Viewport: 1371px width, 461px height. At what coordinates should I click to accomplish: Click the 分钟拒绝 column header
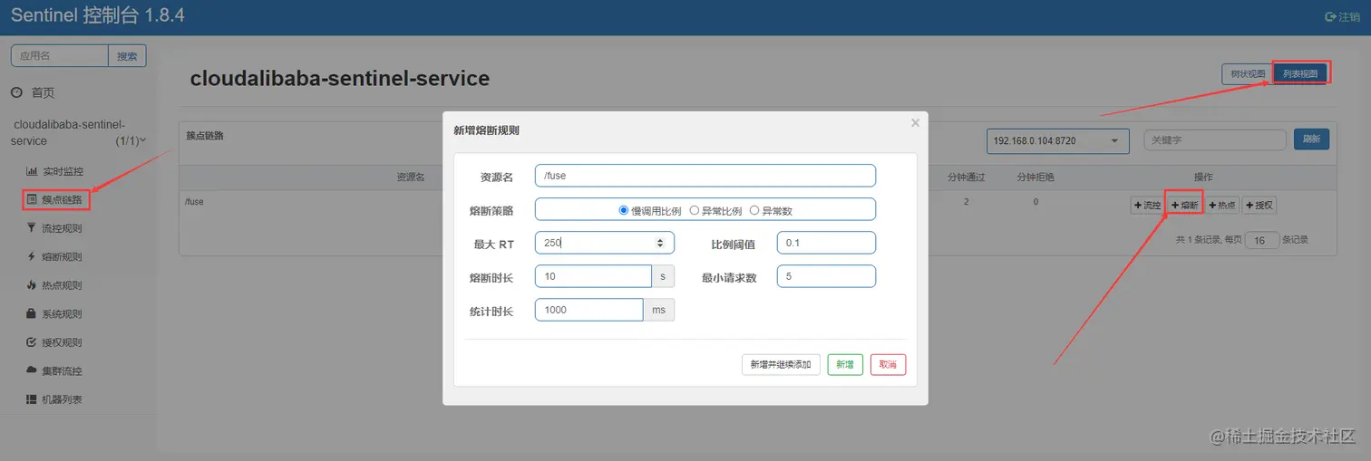click(1036, 177)
